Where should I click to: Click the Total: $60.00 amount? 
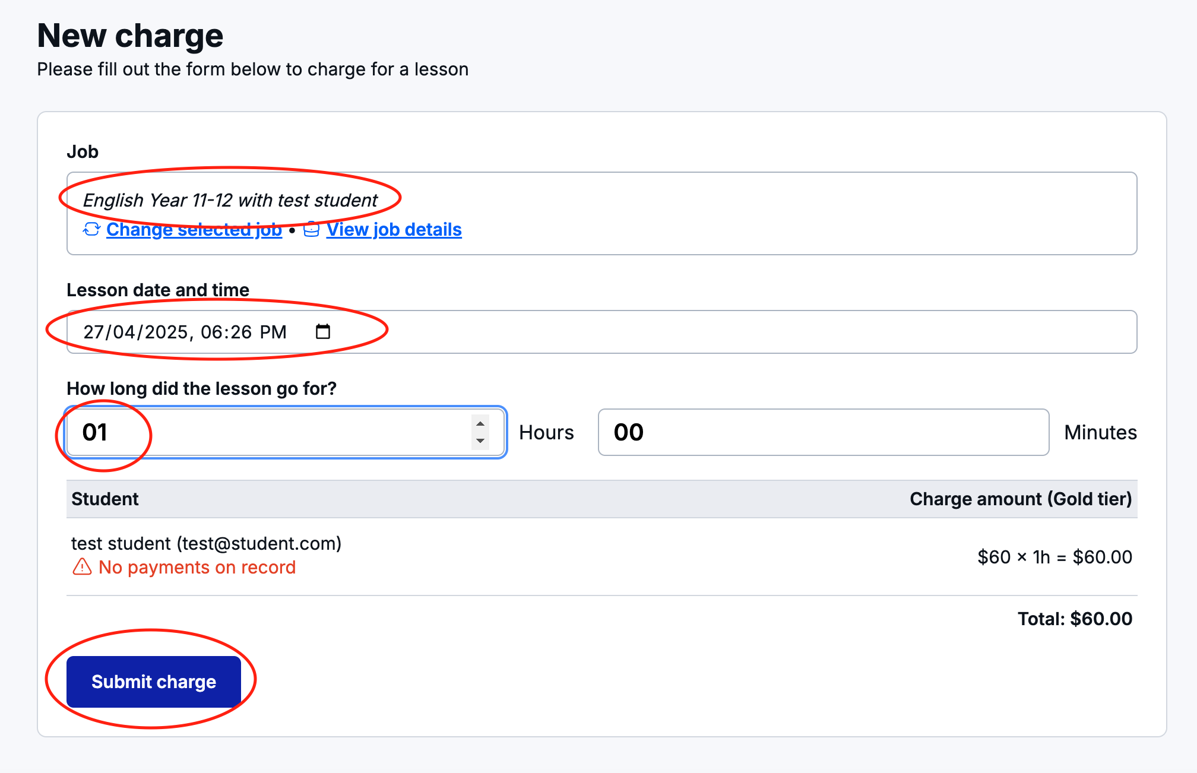click(x=1075, y=619)
